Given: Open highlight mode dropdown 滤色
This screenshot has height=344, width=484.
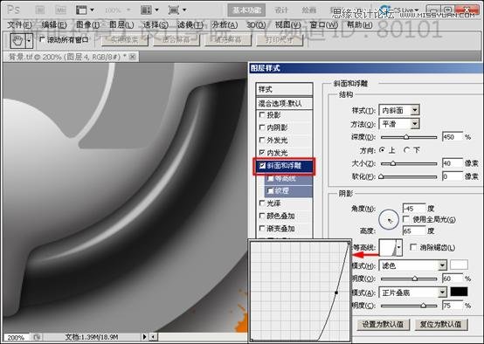Looking at the screenshot, I should [412, 265].
